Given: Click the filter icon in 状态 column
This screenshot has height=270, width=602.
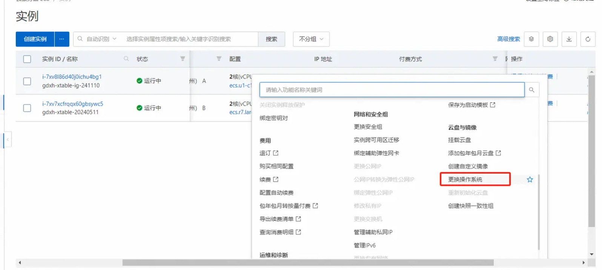Looking at the screenshot, I should point(183,59).
